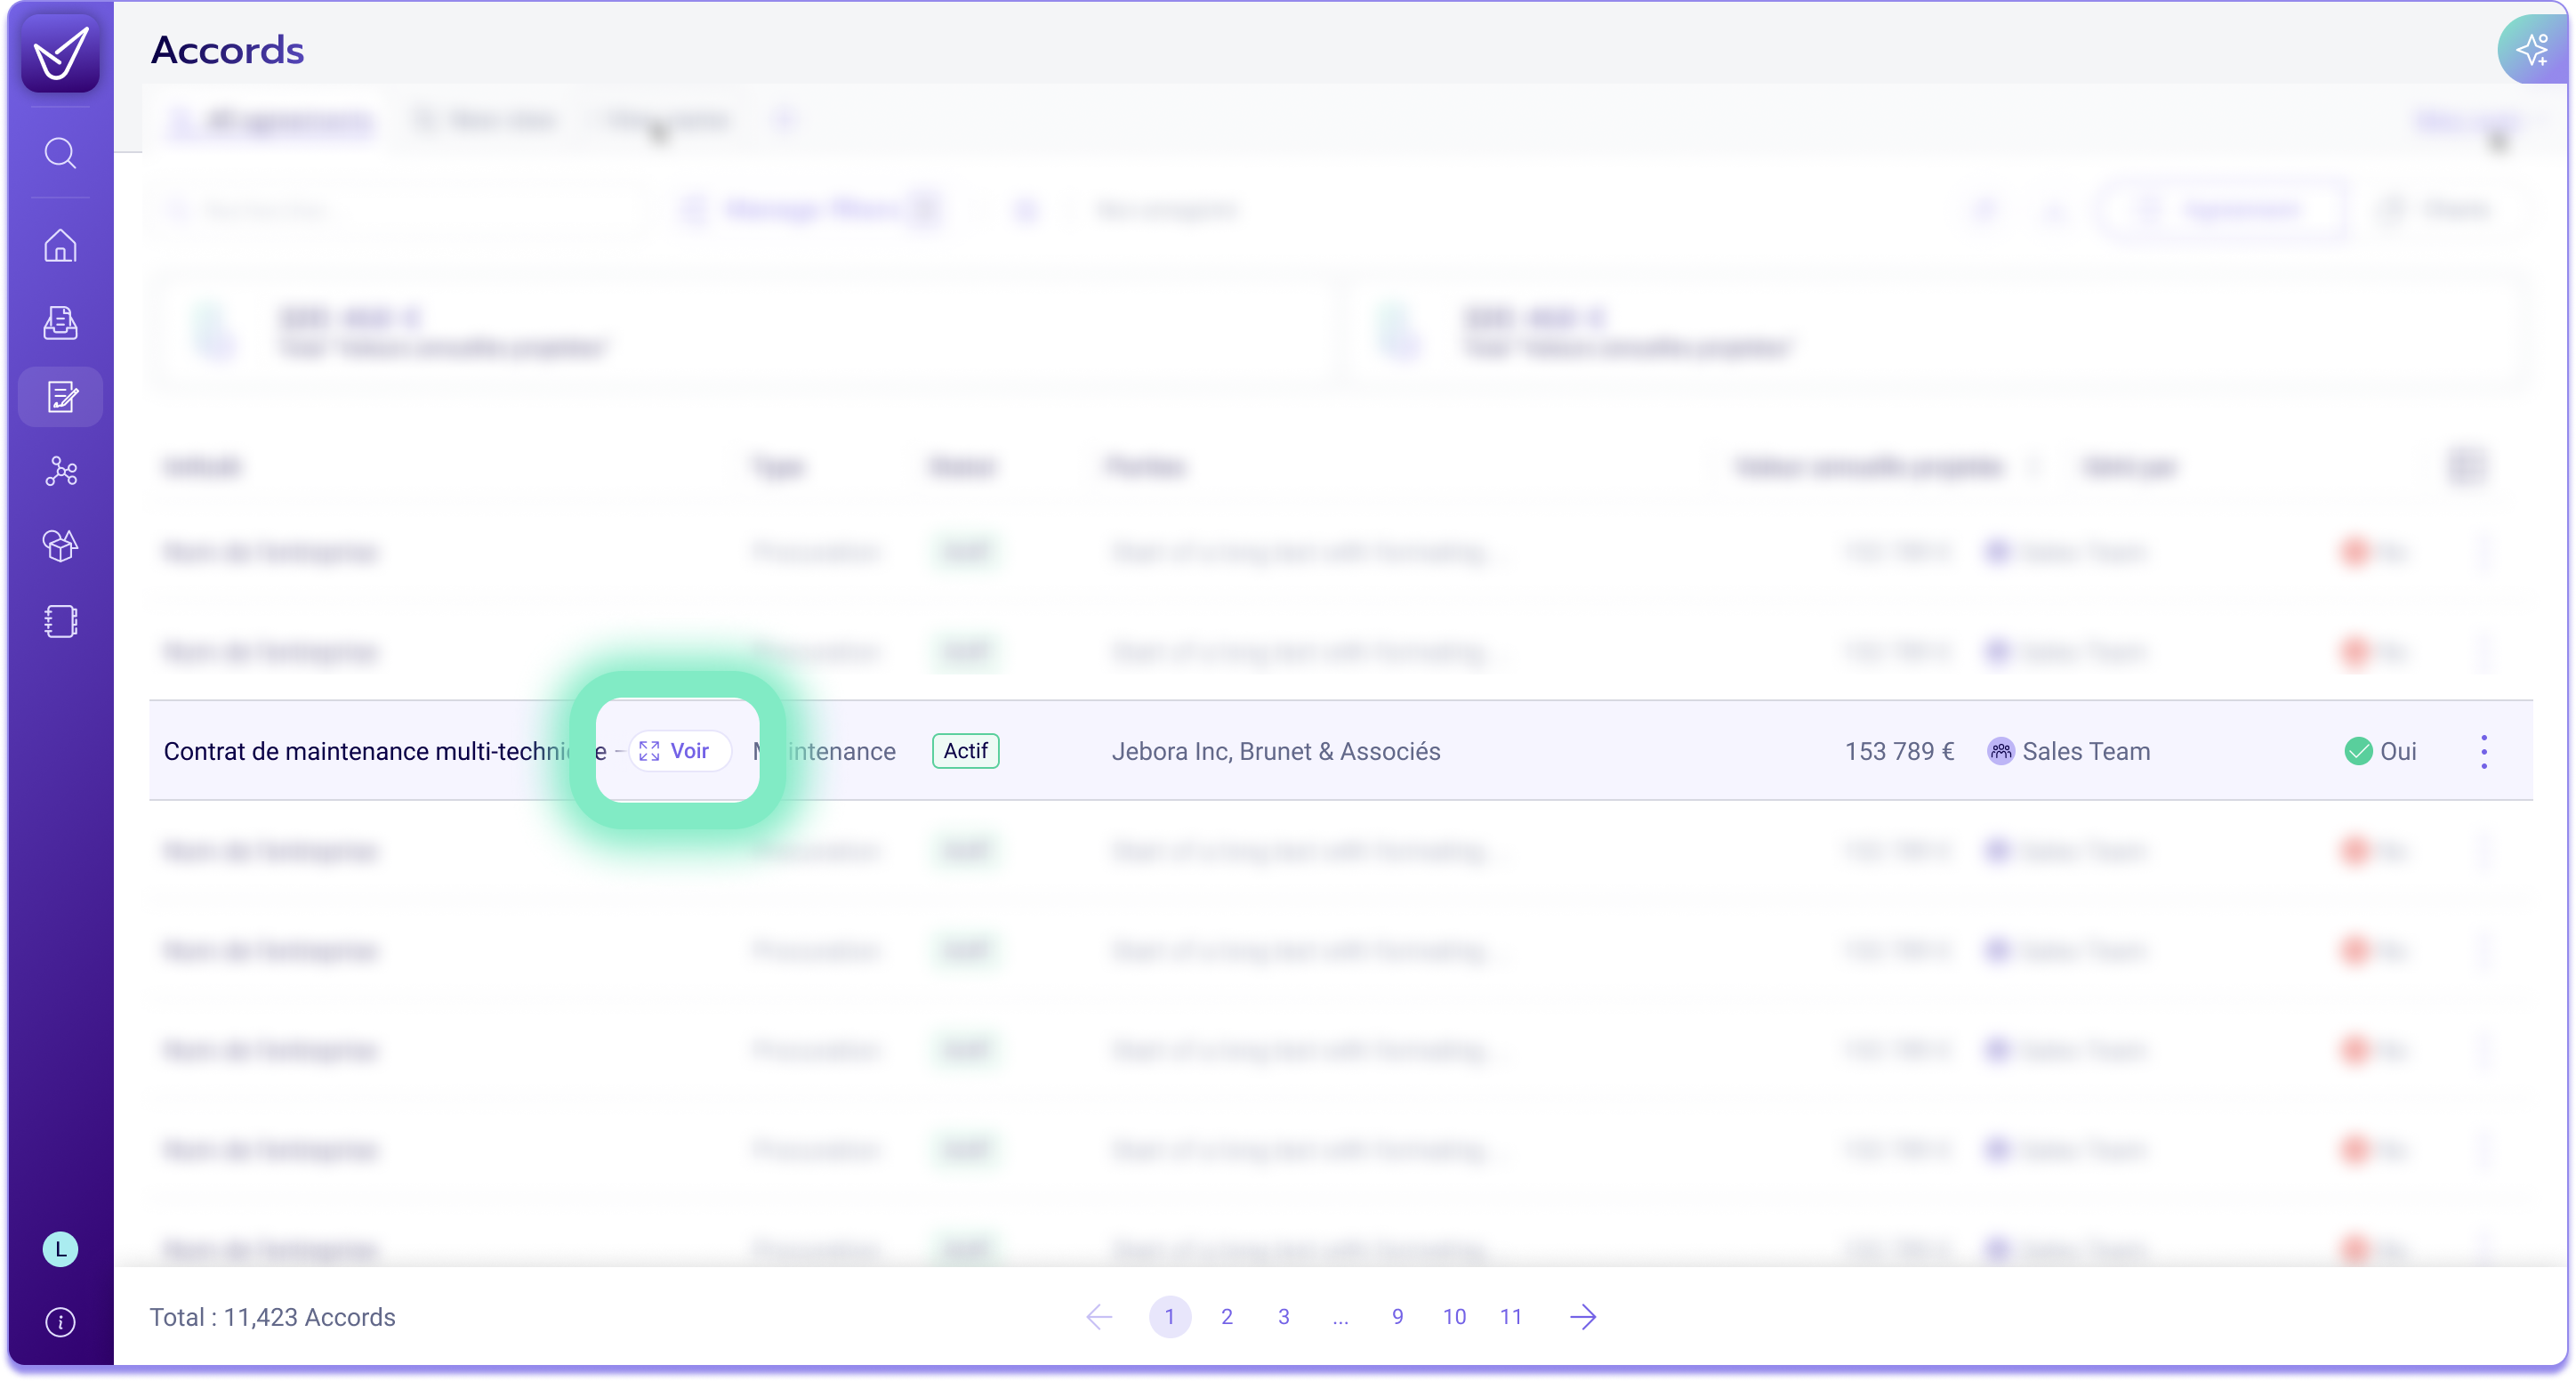Viewport: 2576px width, 1381px height.
Task: Go to next page arrow
Action: [1583, 1317]
